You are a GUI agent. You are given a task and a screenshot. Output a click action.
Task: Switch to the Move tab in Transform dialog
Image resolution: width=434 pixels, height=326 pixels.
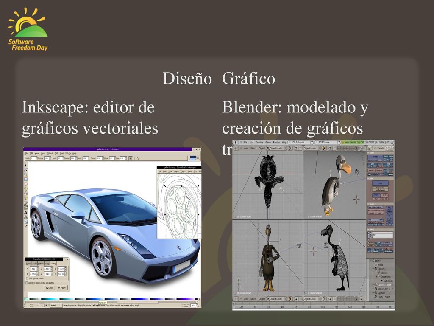[x=29, y=264]
